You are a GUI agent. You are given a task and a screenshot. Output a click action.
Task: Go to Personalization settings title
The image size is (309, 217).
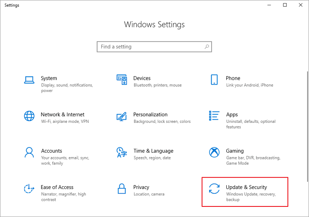click(150, 114)
